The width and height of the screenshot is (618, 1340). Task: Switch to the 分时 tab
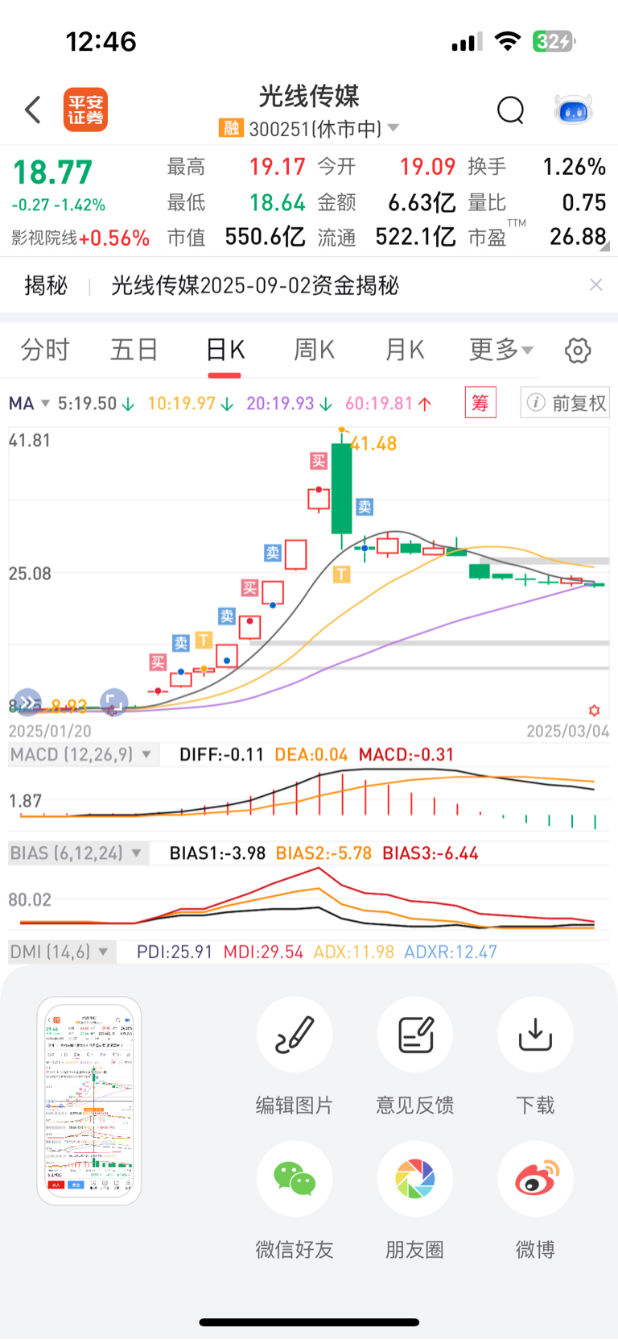point(45,350)
